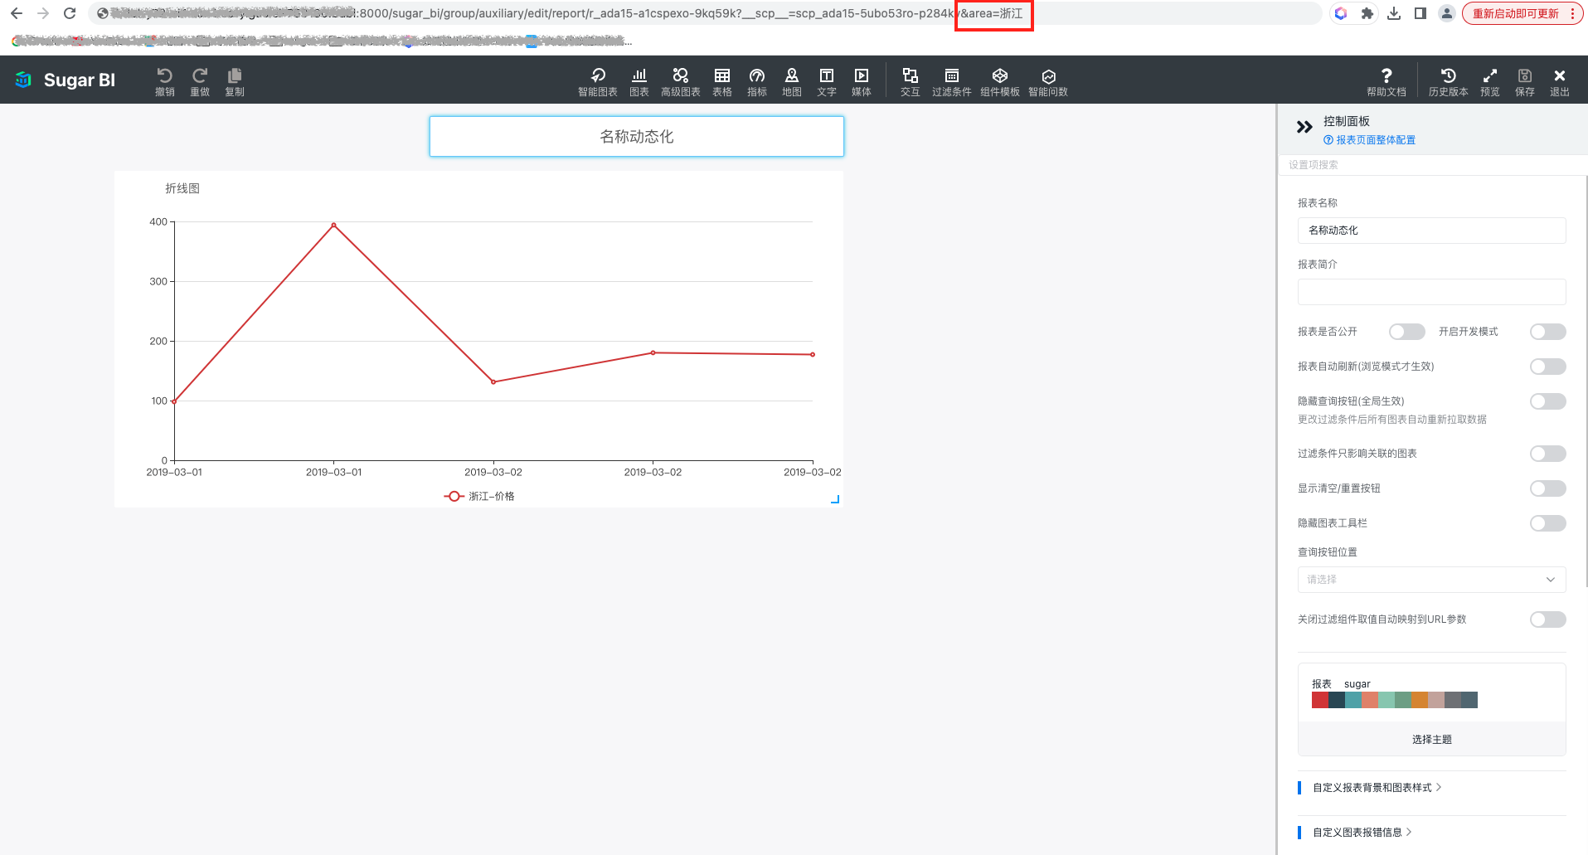Click the 报表名称 input field
Screen dimensions: 1588x855
pos(1431,231)
